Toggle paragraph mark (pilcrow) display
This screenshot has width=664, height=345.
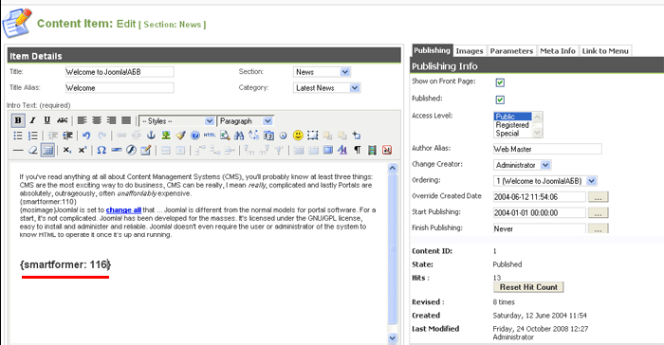[x=358, y=151]
